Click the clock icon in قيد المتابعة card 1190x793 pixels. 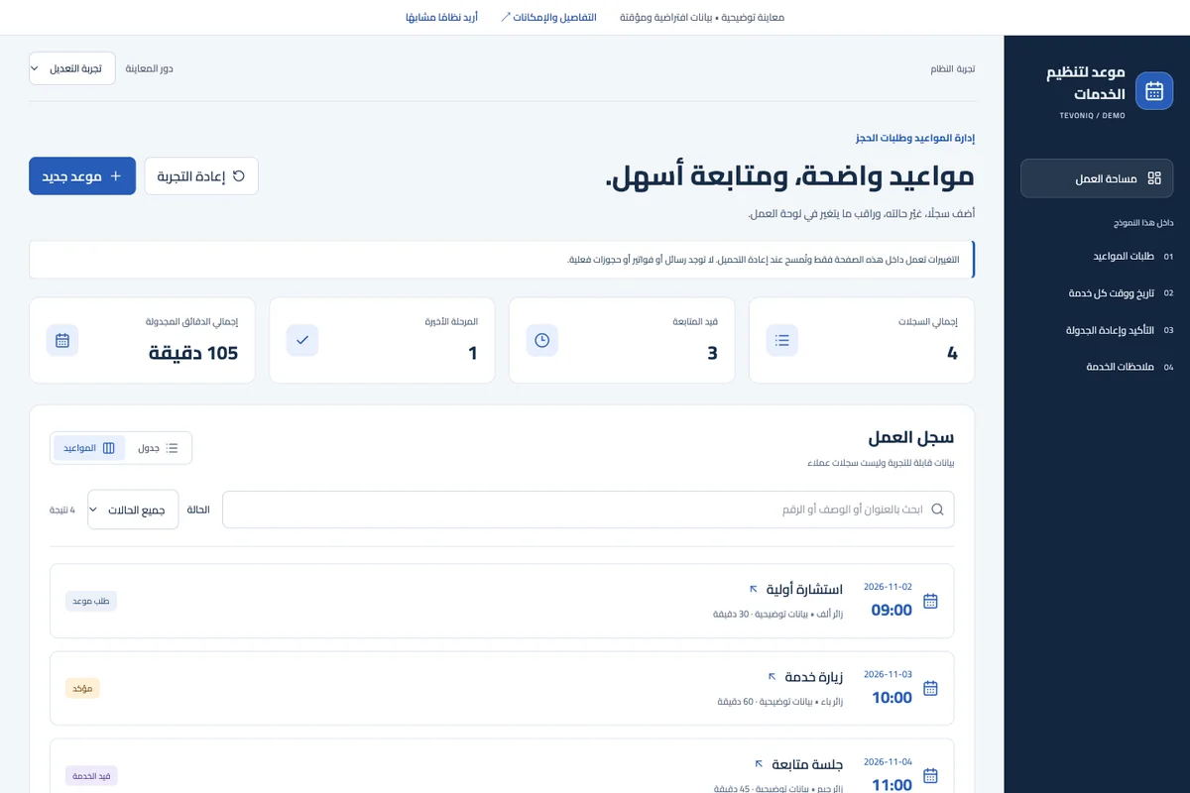tap(541, 340)
